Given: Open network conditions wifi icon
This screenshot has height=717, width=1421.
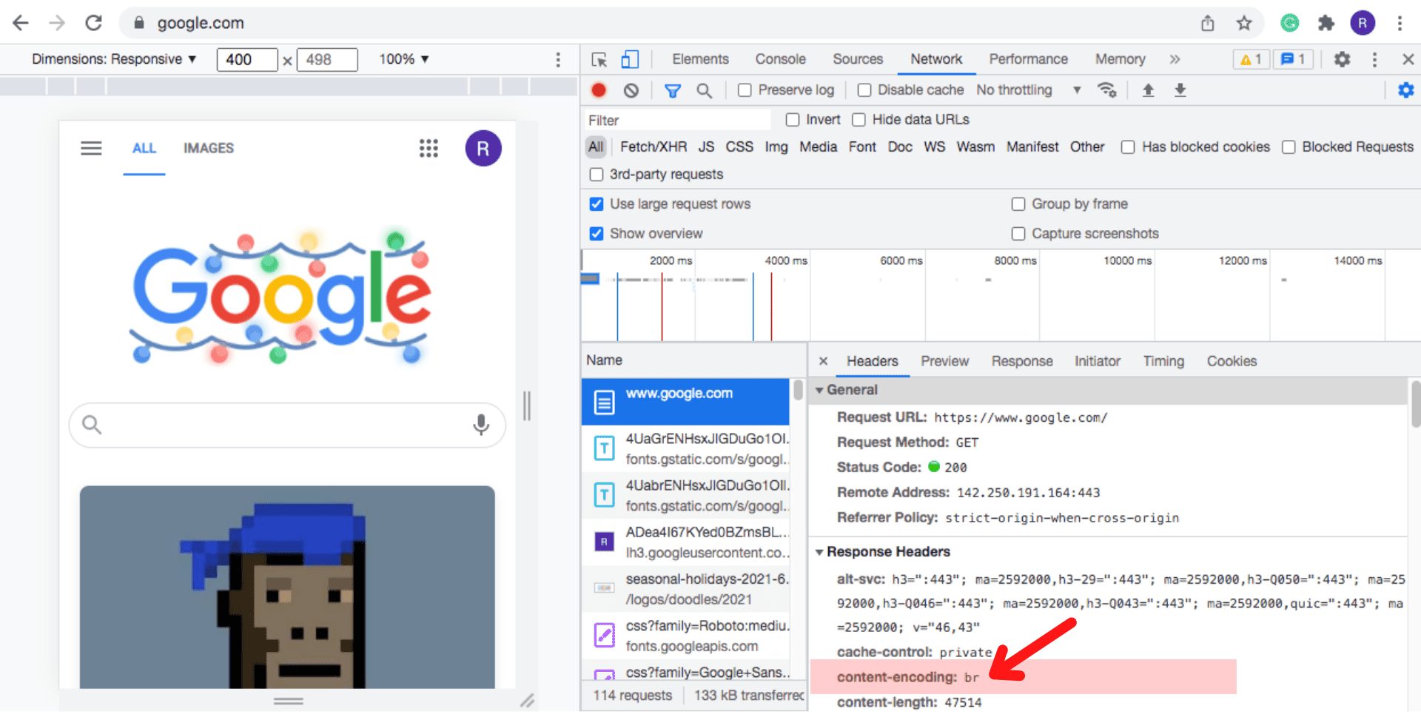Looking at the screenshot, I should (x=1107, y=90).
